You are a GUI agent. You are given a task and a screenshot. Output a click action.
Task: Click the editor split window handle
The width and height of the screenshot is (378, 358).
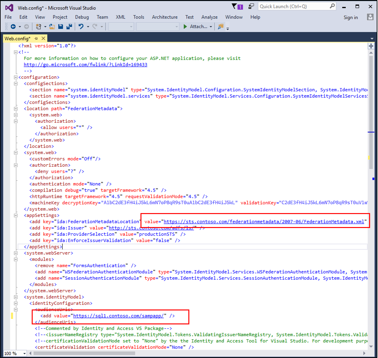(x=371, y=46)
